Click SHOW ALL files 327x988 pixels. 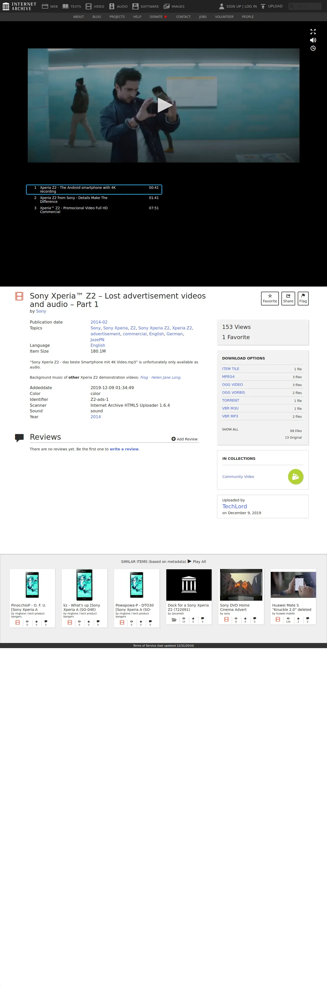coord(230,429)
